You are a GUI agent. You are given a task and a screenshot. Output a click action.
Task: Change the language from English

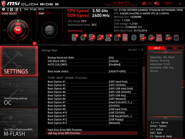click(x=168, y=3)
